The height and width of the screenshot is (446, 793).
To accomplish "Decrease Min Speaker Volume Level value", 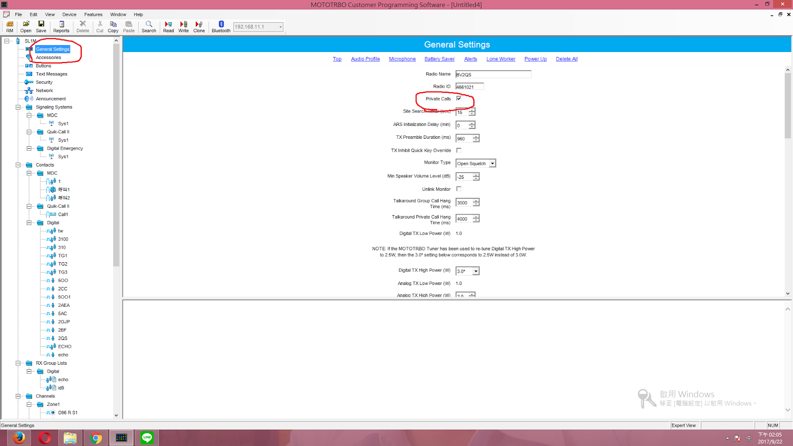I will [476, 179].
